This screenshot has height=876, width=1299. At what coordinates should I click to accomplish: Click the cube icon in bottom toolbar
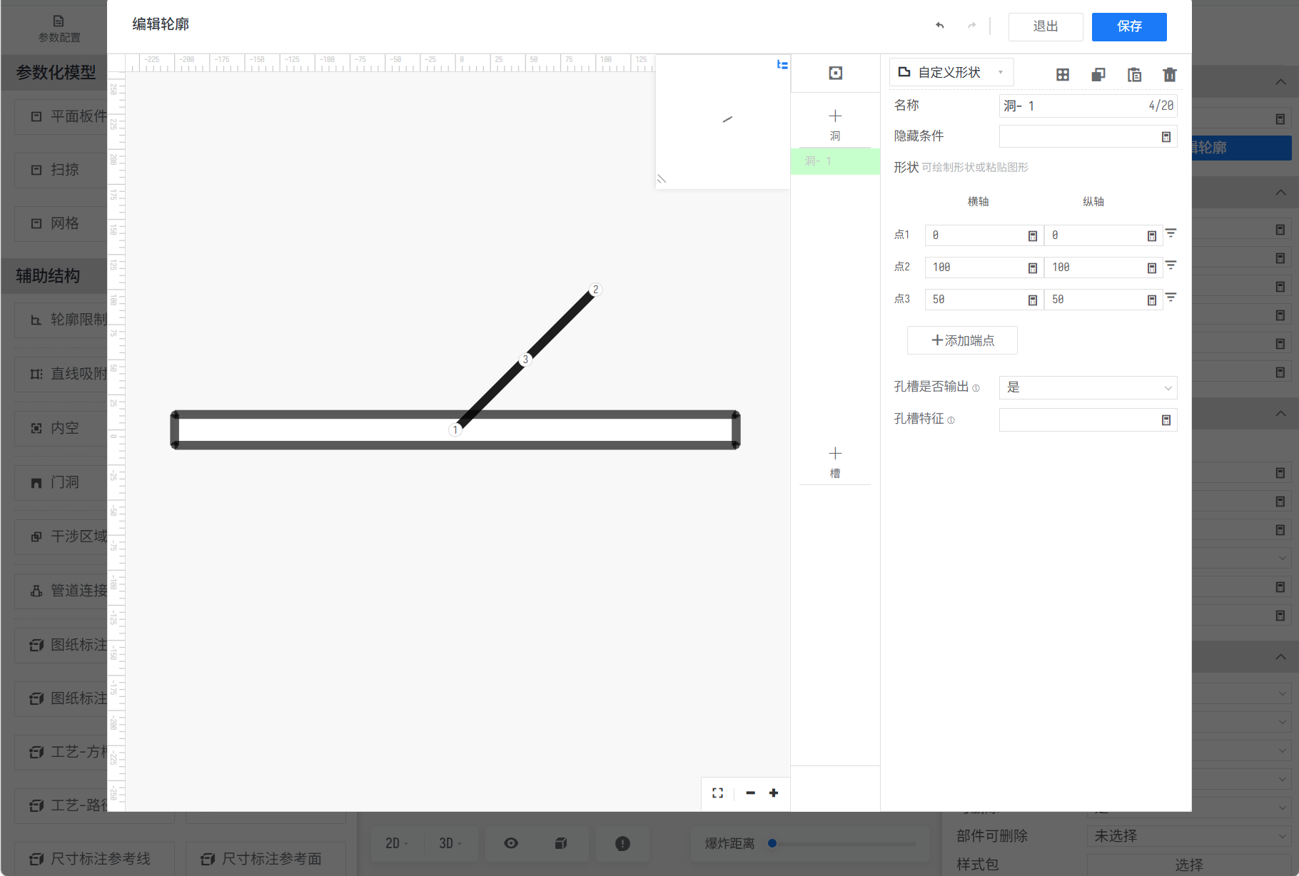pos(561,843)
